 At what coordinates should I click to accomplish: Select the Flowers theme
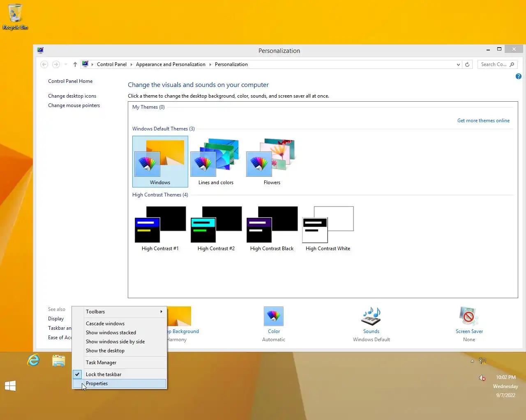272,162
